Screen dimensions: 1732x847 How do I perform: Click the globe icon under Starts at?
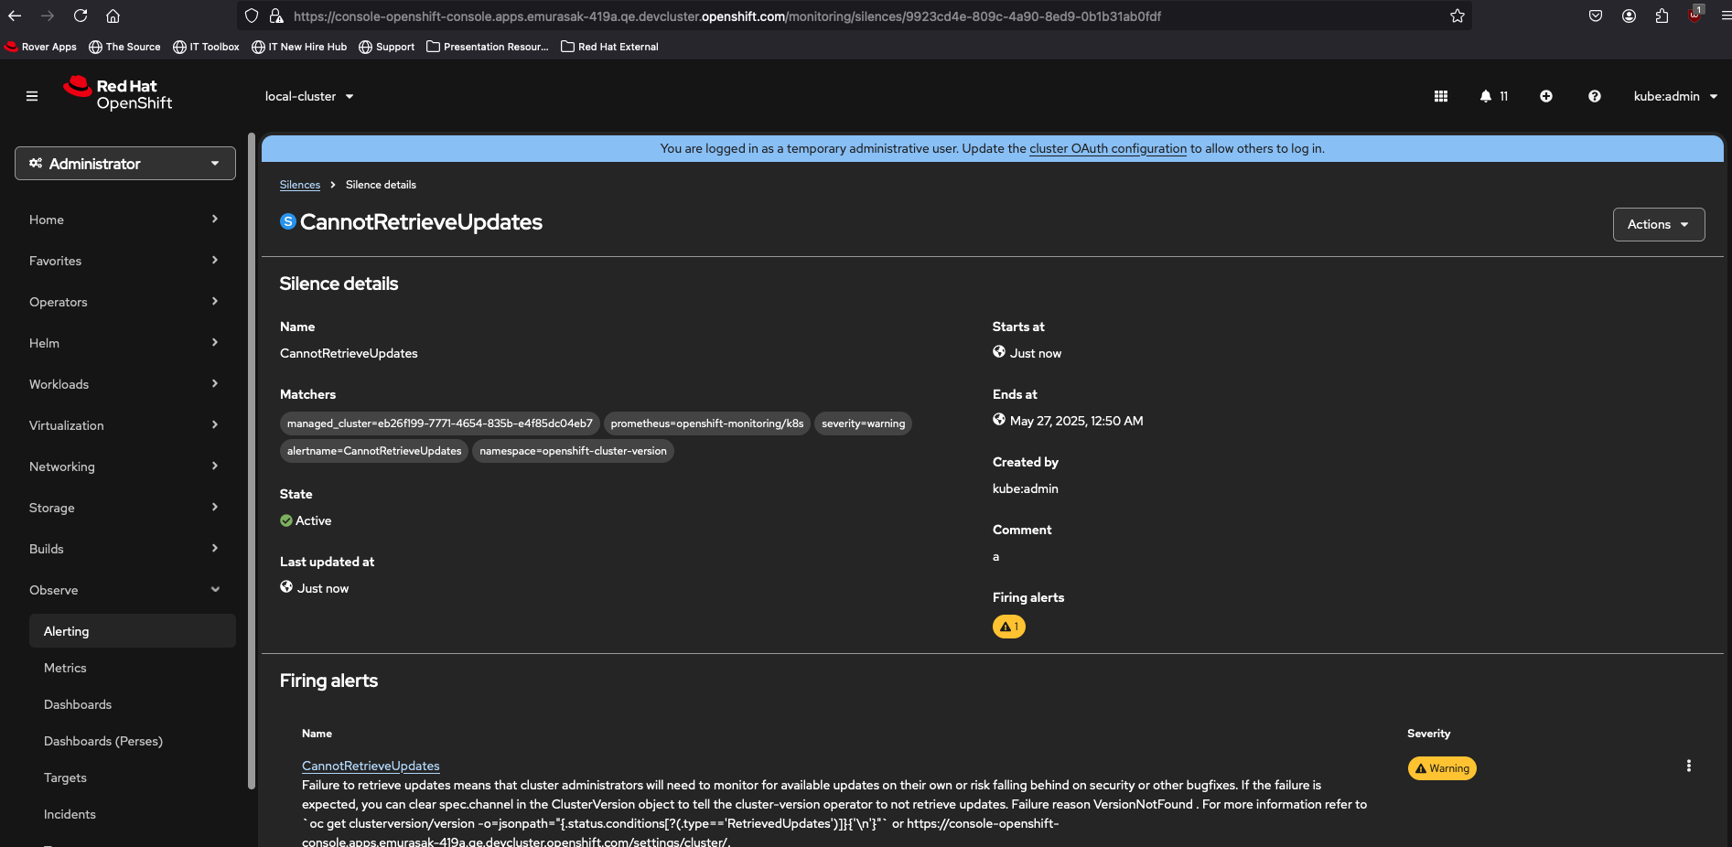click(999, 352)
